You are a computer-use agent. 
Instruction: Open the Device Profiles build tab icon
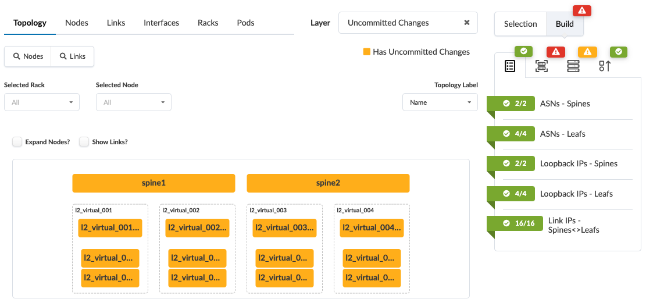pos(541,66)
